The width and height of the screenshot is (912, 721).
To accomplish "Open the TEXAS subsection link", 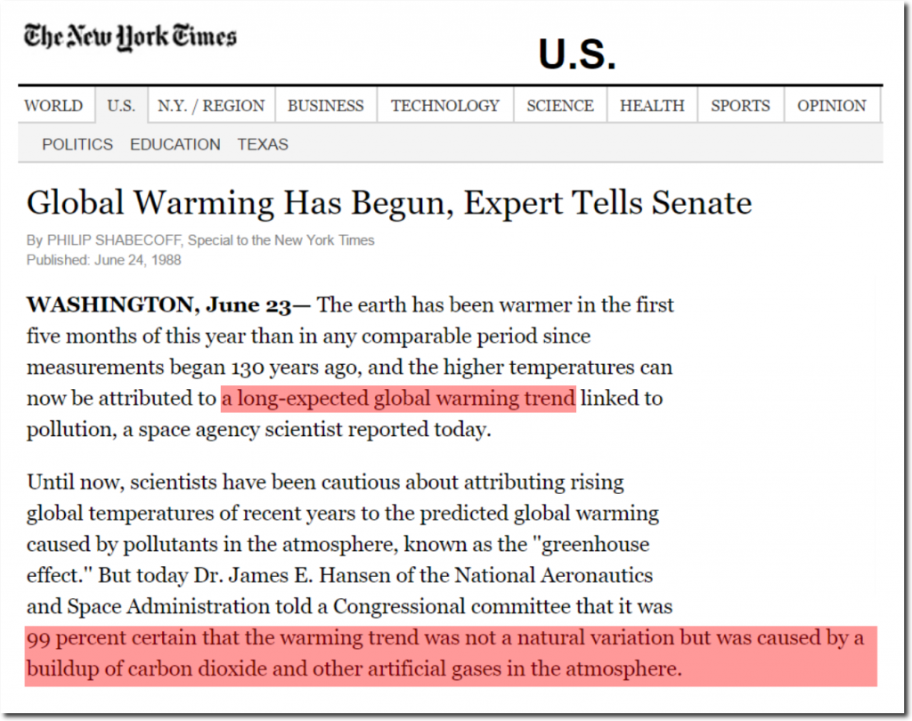I will [263, 144].
